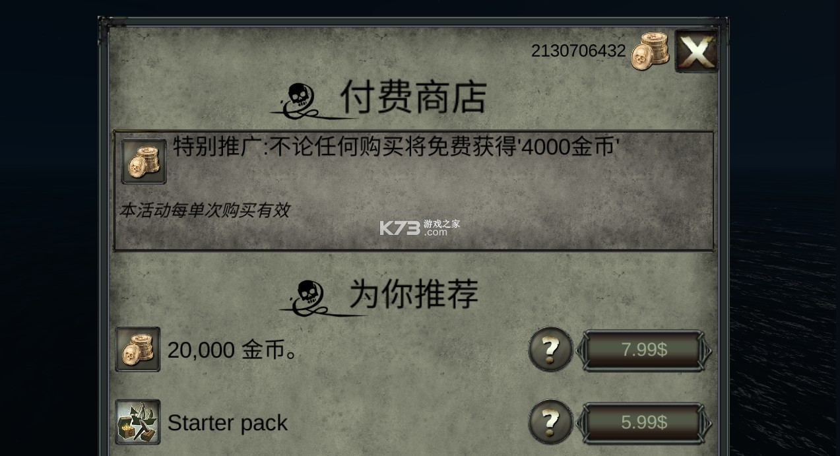
Task: Click the left arrow ornament on 7.99$ button
Action: tap(581, 350)
